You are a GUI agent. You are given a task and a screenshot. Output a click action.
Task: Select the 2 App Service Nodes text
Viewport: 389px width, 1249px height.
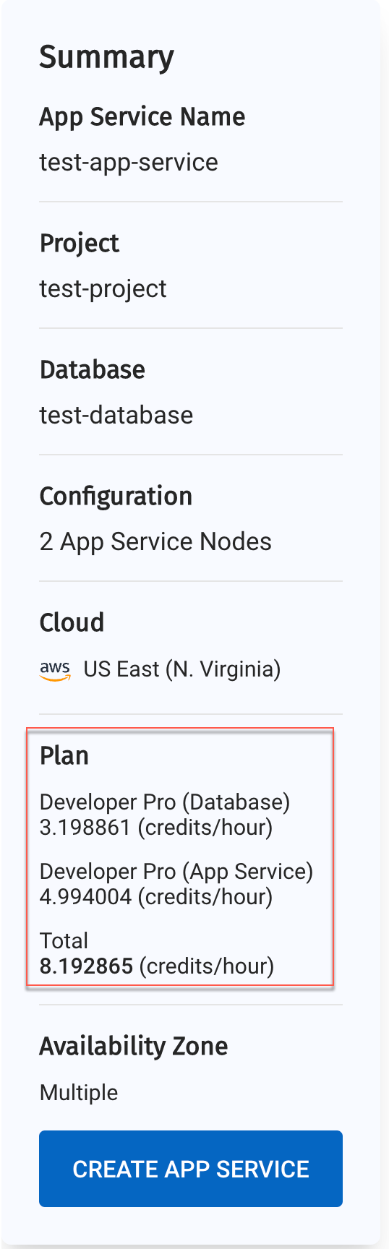click(155, 541)
